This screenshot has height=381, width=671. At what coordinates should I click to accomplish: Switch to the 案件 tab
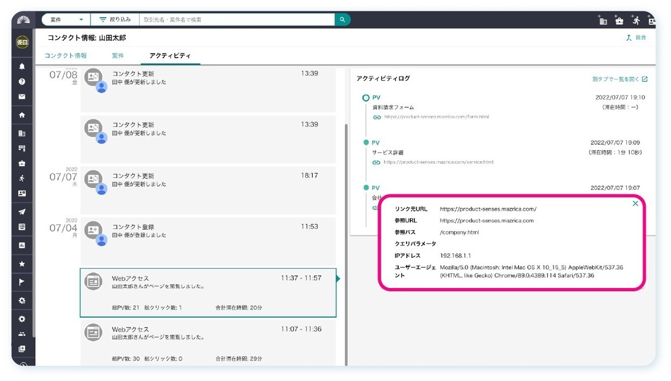tap(118, 56)
